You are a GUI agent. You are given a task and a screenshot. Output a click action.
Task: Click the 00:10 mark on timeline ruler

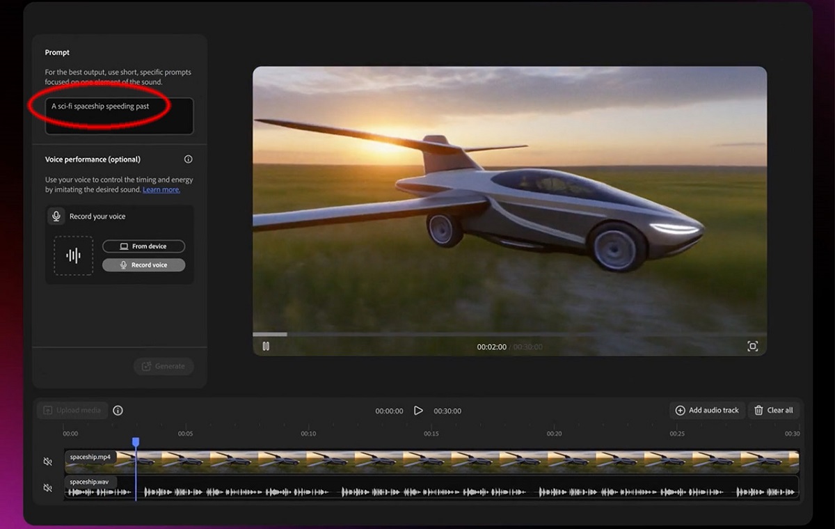coord(308,434)
